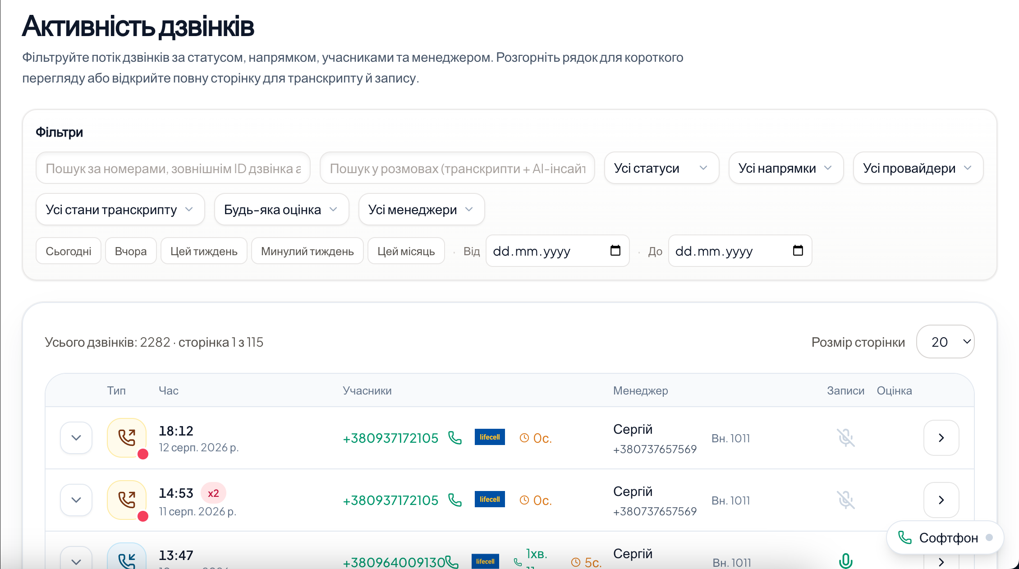Image resolution: width=1019 pixels, height=569 pixels.
Task: Click 'Менеджер' column header
Action: click(x=640, y=390)
